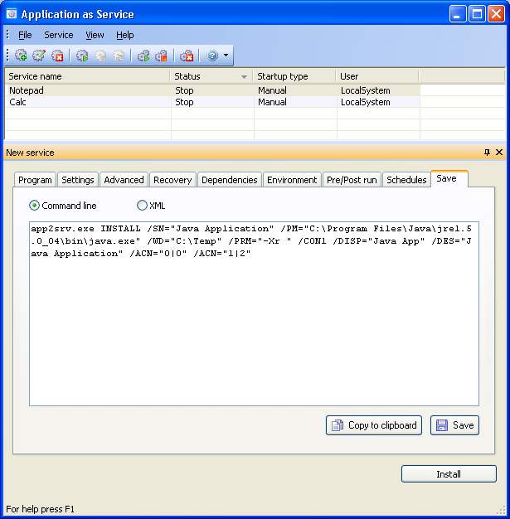Screen dimensions: 510x519
Task: Click the toolbar grip handle
Action: (x=7, y=55)
